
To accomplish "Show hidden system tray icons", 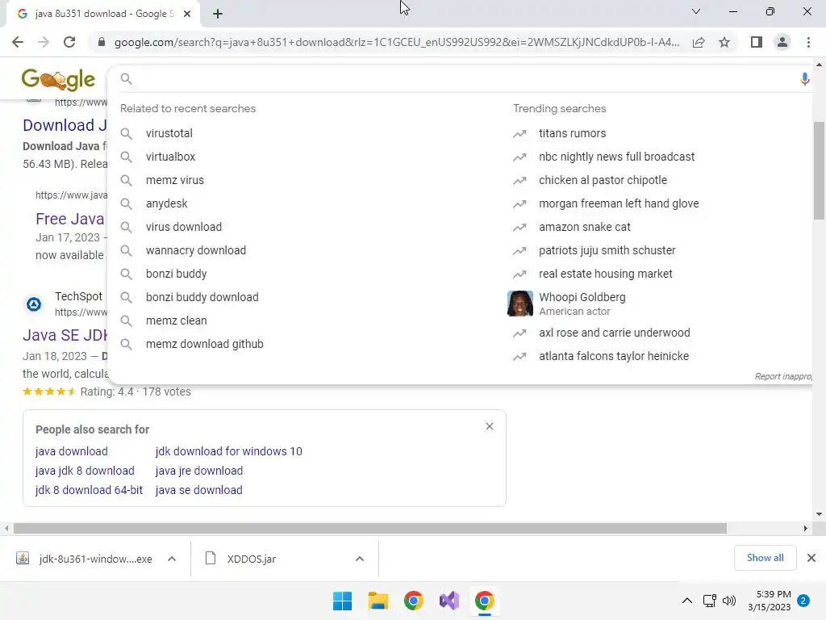I will [687, 601].
